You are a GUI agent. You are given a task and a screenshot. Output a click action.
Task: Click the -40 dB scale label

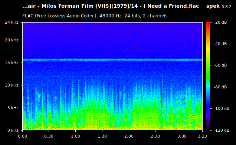point(220,44)
